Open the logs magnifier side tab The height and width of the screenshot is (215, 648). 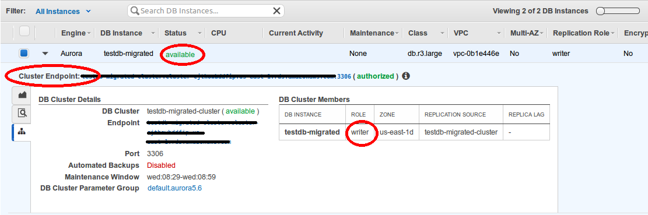click(22, 113)
